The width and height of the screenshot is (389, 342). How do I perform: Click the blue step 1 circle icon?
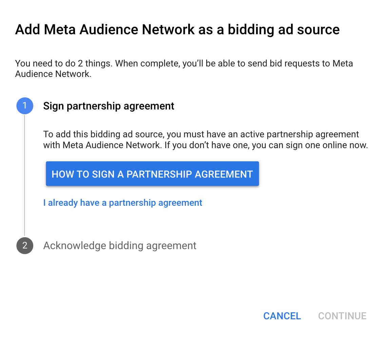click(x=25, y=106)
